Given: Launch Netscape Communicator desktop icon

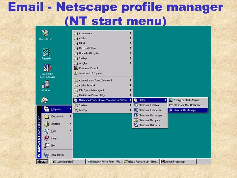Looking at the screenshot, I should pos(47,68).
